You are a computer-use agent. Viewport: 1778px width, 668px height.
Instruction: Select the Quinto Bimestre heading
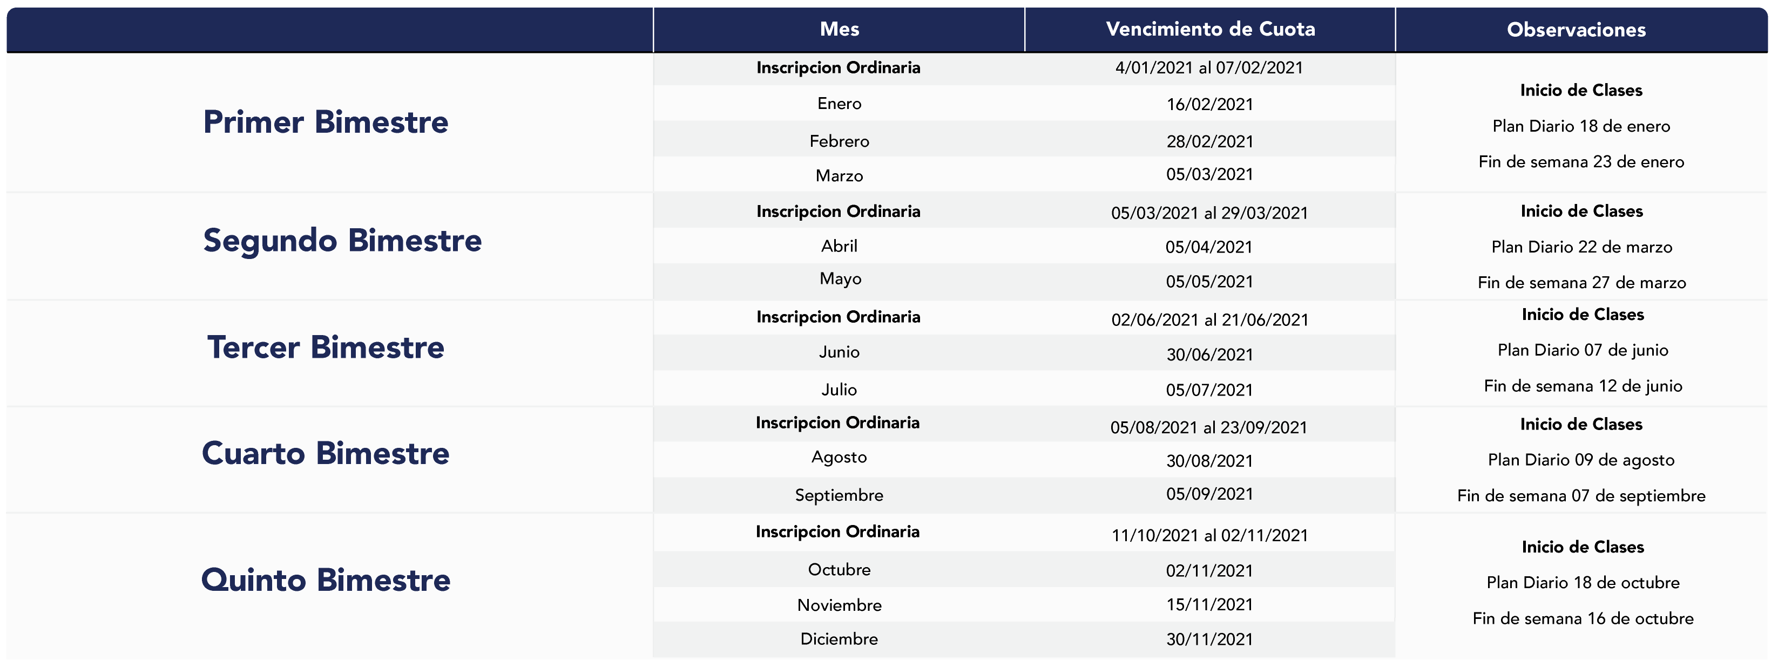pos(326,581)
